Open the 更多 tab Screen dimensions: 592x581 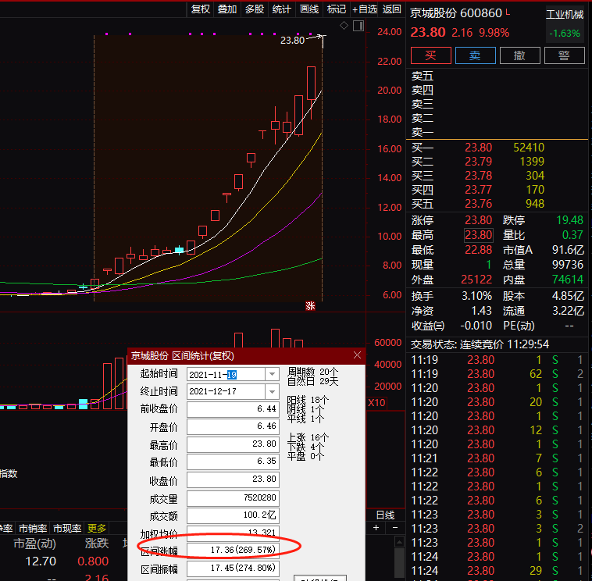[x=97, y=529]
